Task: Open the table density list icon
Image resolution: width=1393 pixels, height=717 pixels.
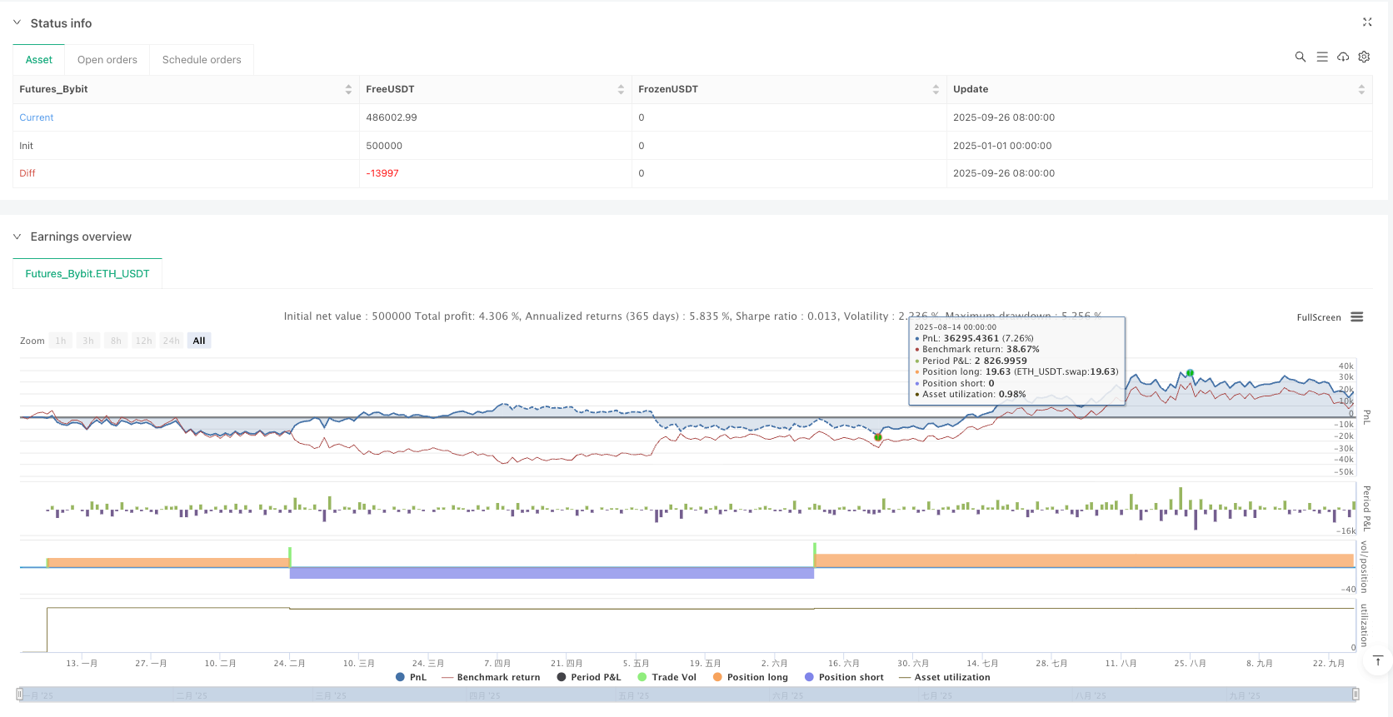Action: point(1321,57)
